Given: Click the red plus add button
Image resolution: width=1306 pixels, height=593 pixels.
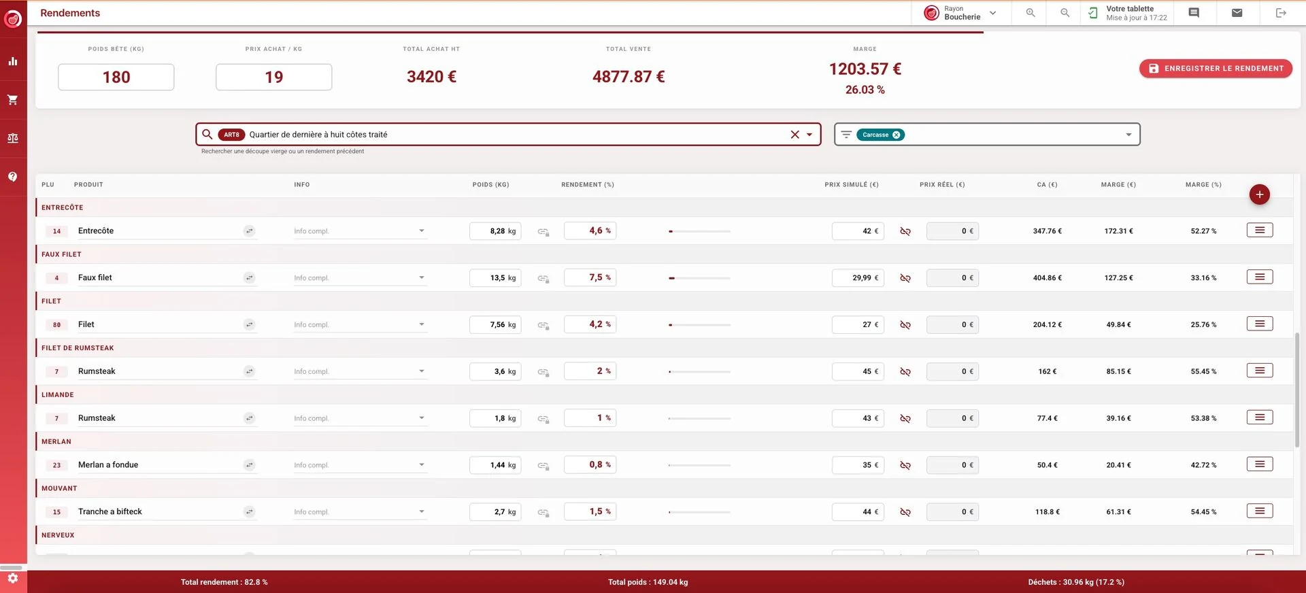Looking at the screenshot, I should 1260,194.
